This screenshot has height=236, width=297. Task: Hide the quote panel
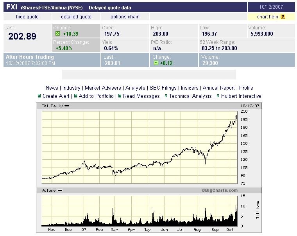[27, 17]
